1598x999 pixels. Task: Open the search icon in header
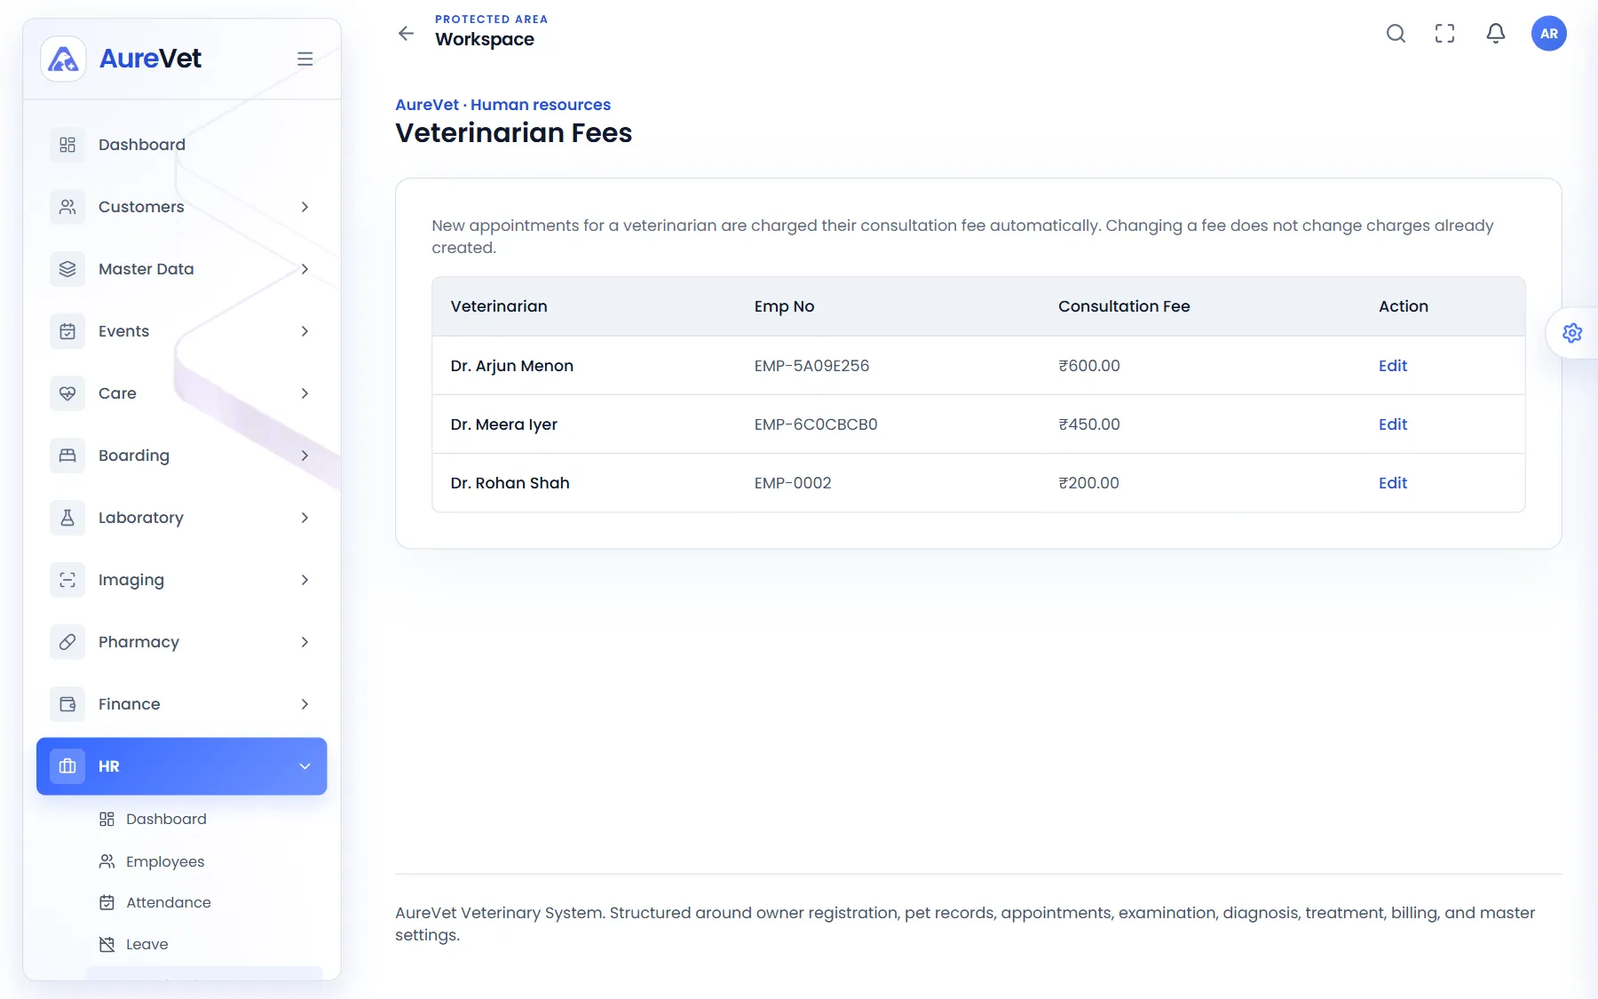point(1396,34)
